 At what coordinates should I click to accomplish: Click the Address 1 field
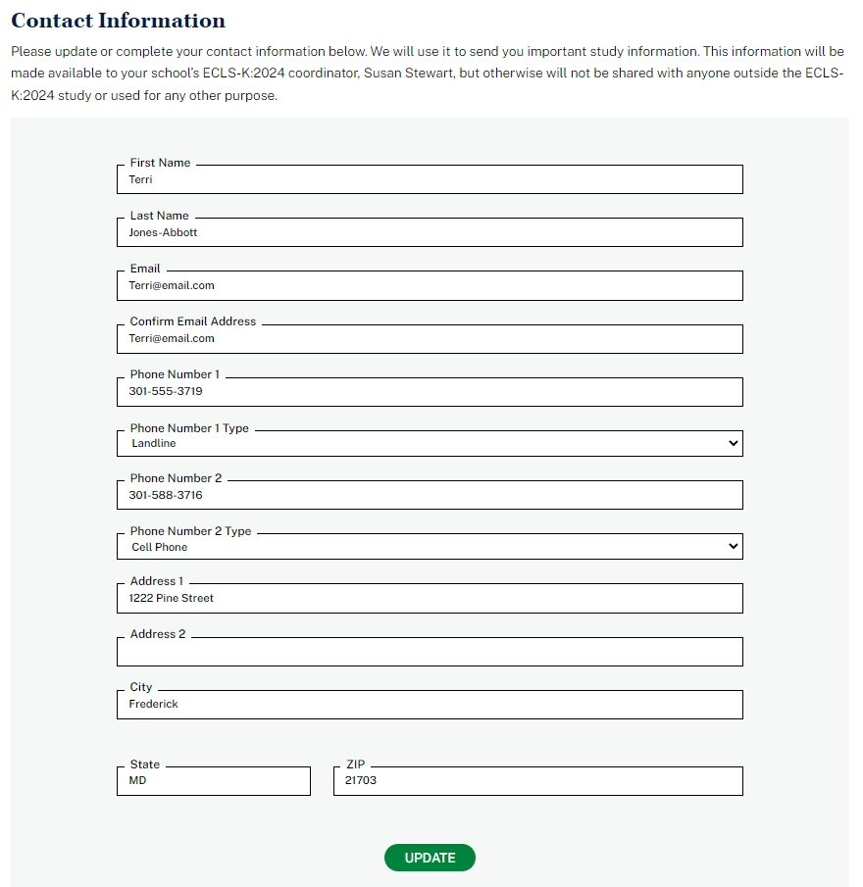(430, 599)
